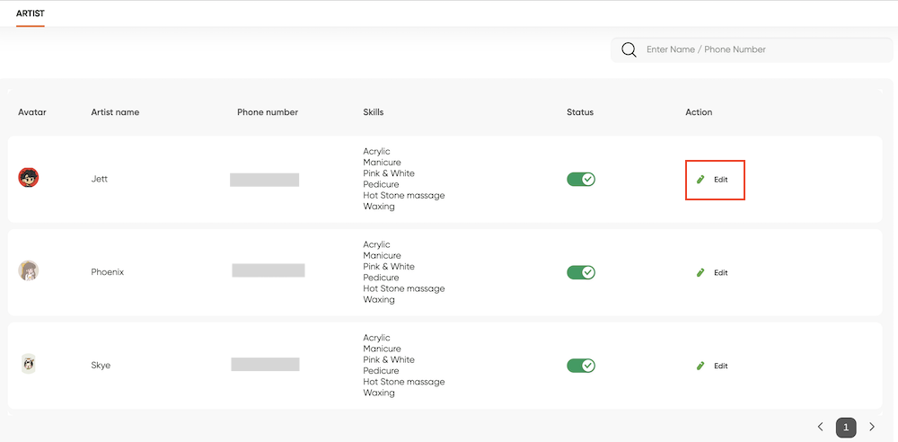Viewport: 898px width, 442px height.
Task: Switch to the ARTIST tab
Action: click(x=31, y=13)
